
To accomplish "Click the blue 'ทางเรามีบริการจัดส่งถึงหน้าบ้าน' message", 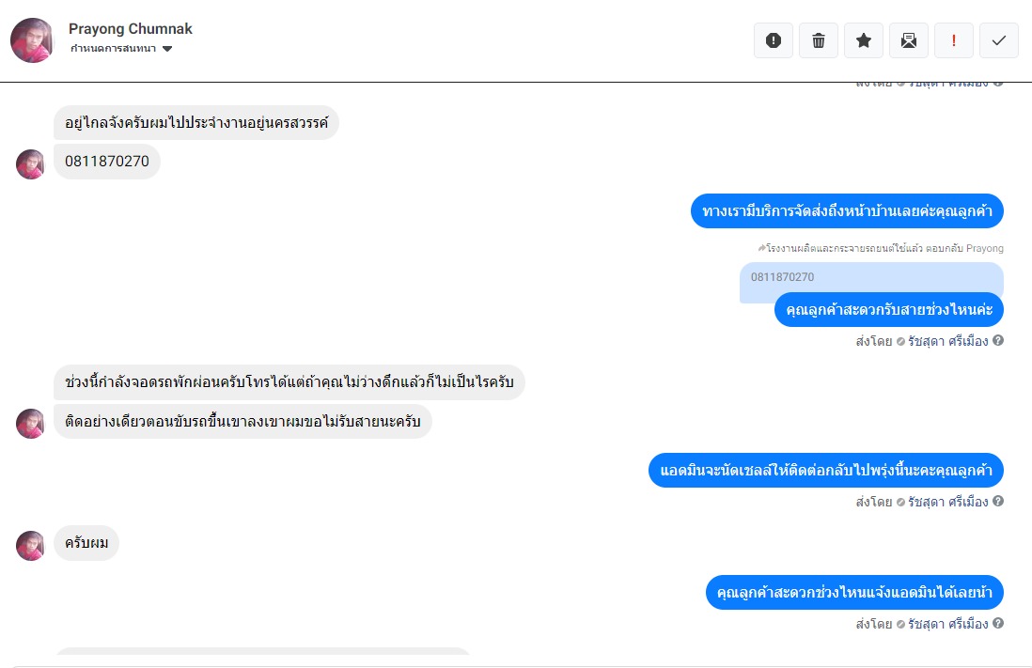I will click(x=847, y=211).
